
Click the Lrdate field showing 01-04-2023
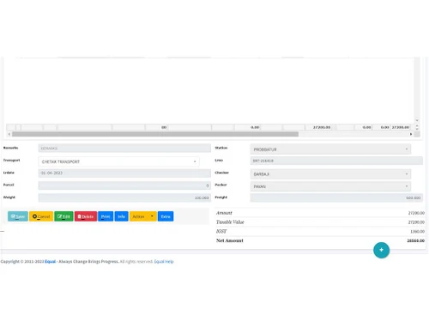tap(124, 173)
